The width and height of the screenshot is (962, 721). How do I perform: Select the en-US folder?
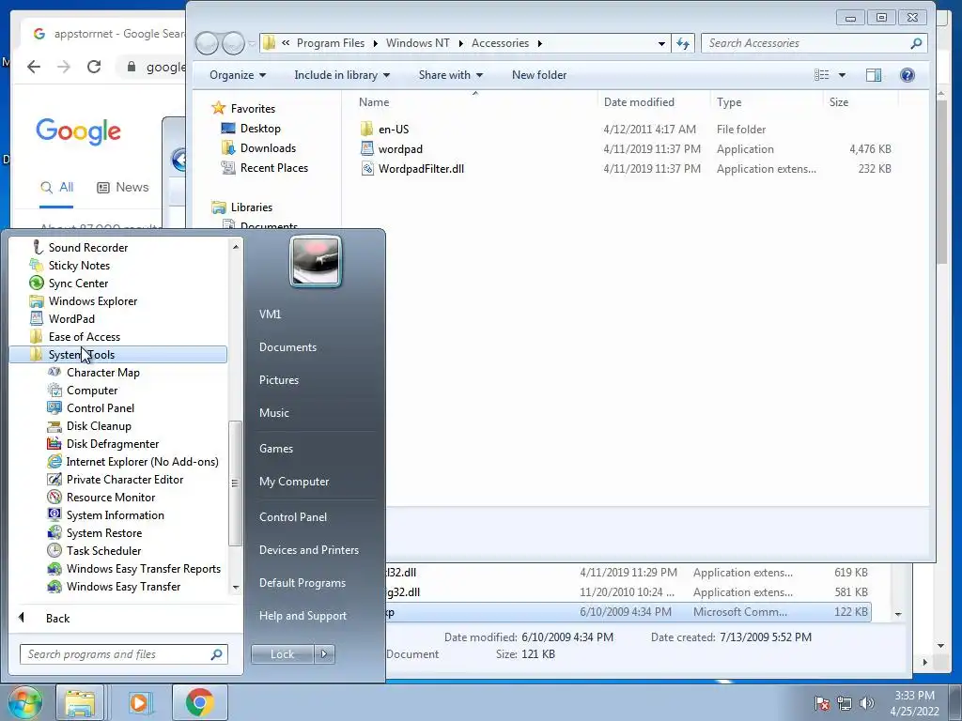394,129
